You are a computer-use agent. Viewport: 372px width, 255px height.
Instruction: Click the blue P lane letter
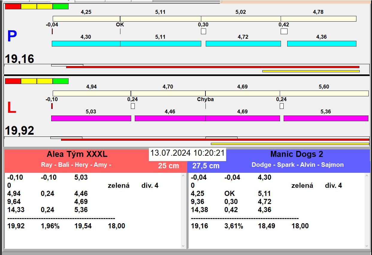12,37
